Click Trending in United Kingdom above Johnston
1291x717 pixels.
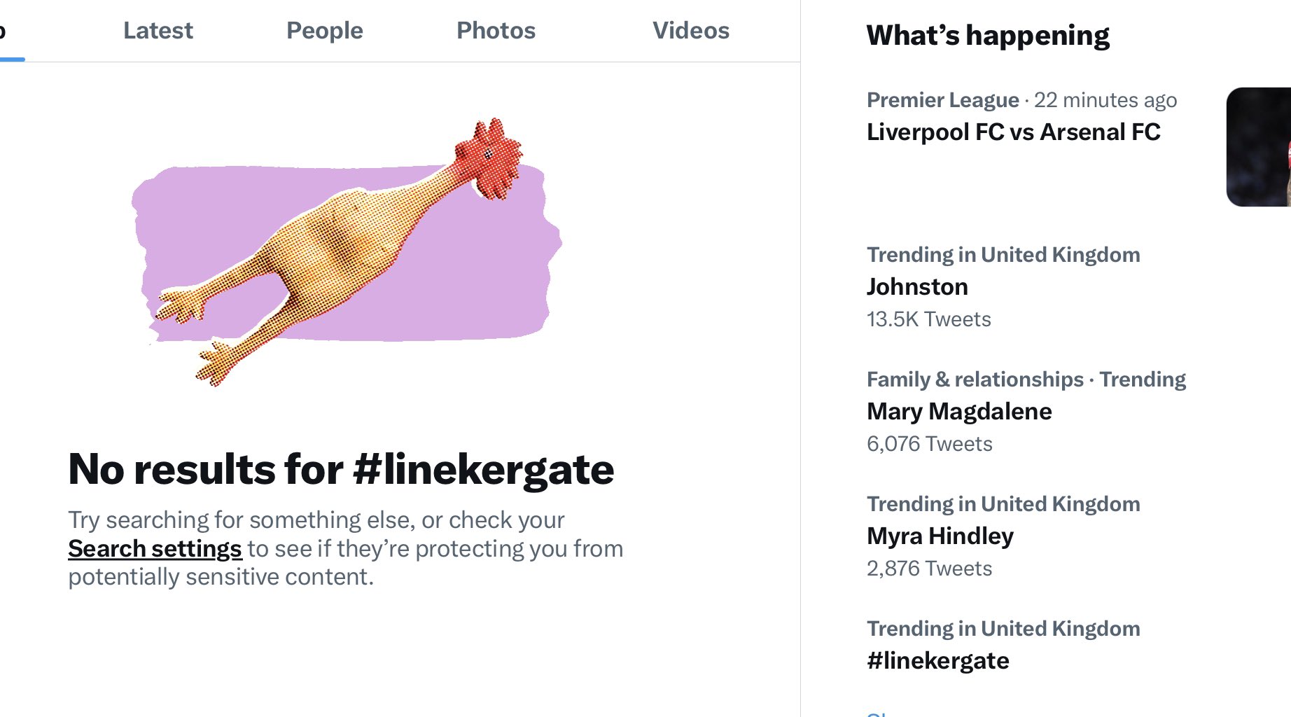[x=1003, y=255]
